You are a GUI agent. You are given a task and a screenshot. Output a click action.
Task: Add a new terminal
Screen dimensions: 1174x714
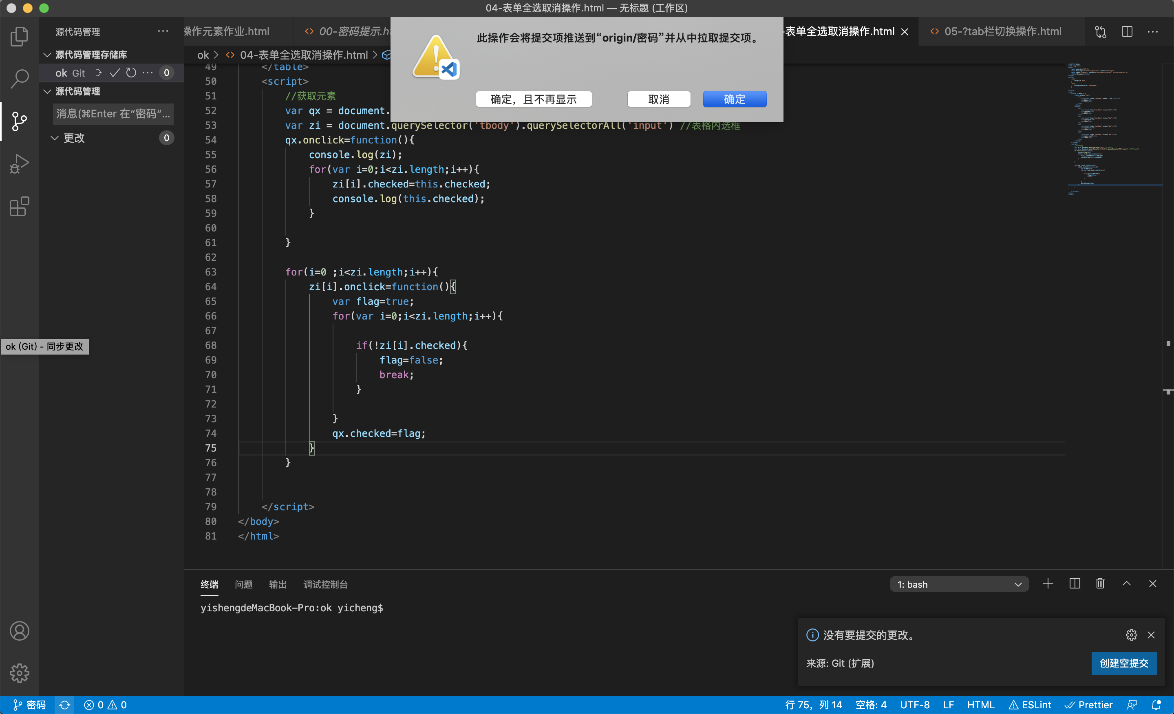coord(1048,584)
